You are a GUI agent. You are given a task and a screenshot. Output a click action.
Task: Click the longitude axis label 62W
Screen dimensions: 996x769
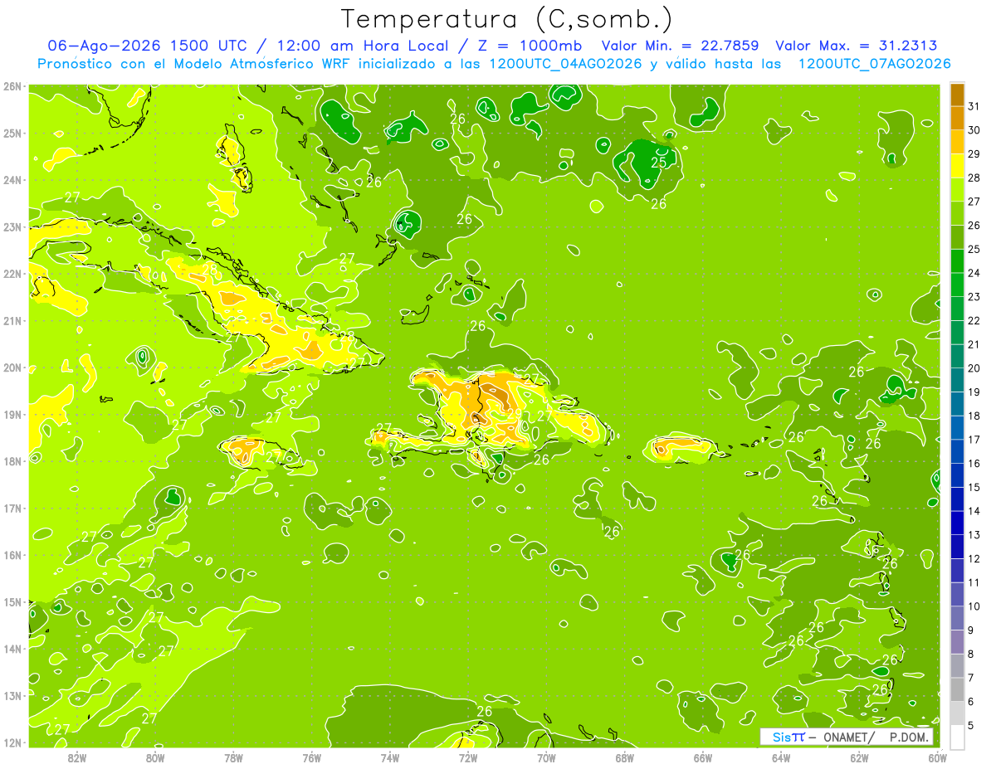tap(859, 758)
